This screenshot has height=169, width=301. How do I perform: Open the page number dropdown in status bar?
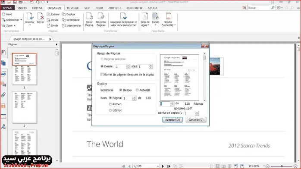tap(158, 166)
